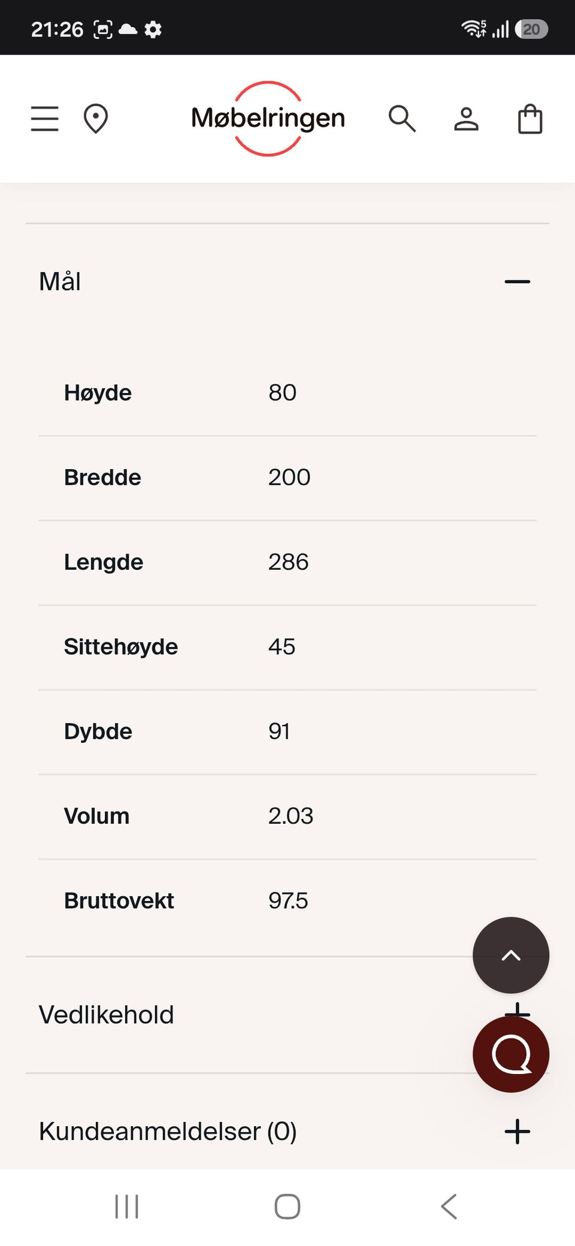Collapse the Mål section minus icon
Screen dimensions: 575x1246
517,282
